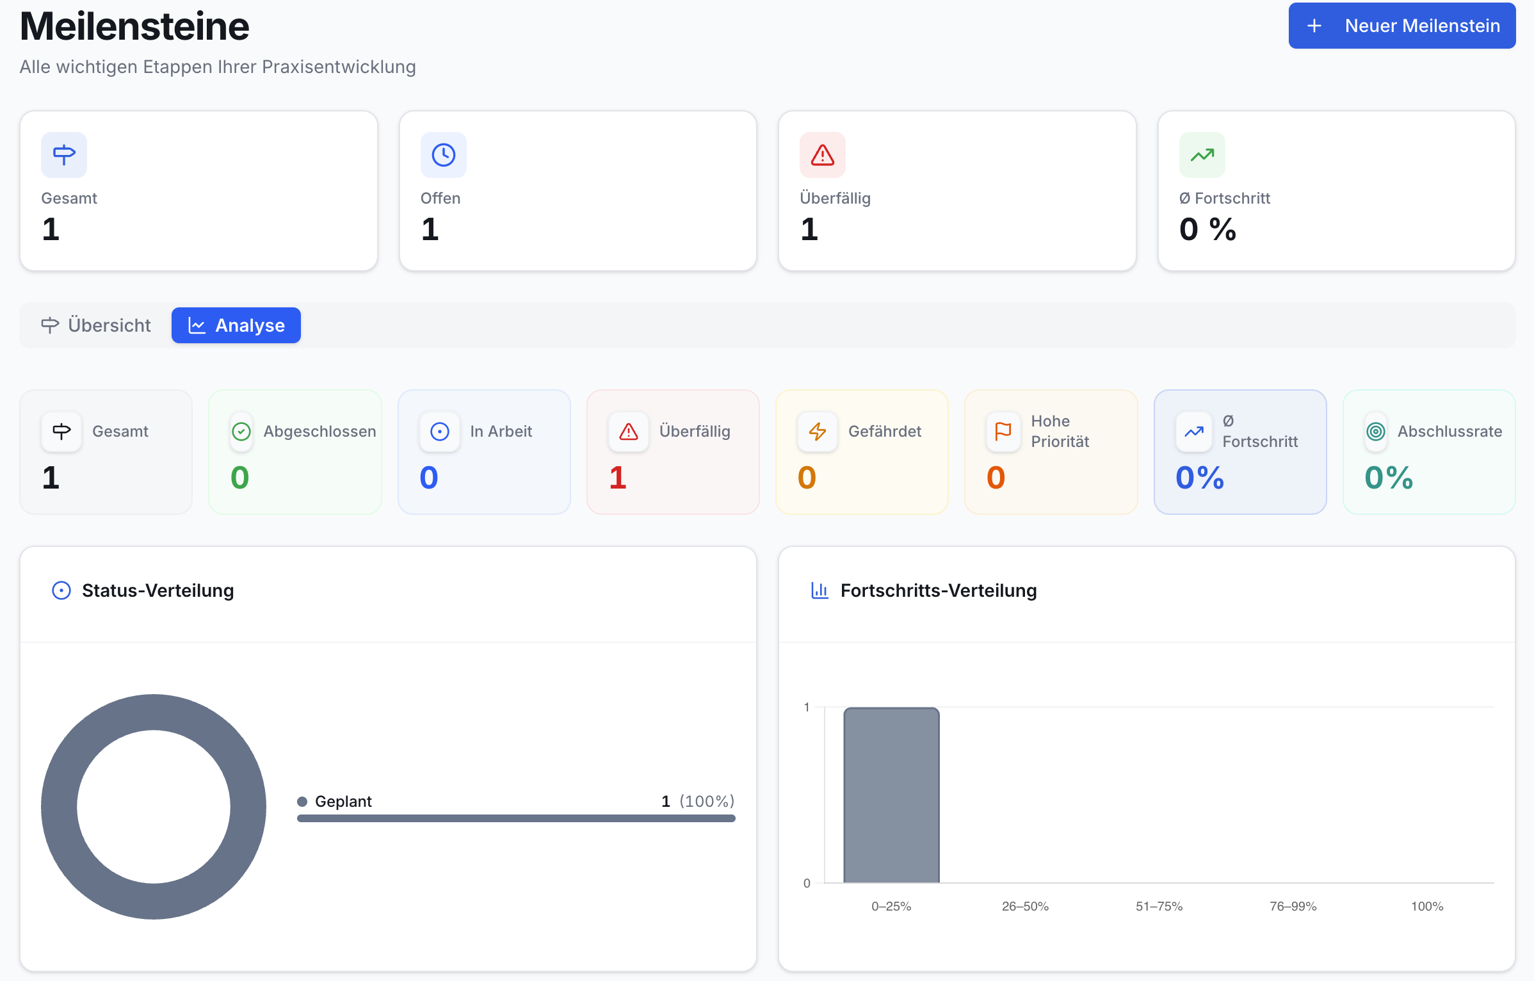Click the Geplant progress bar in legend
Viewport: 1534px width, 981px height.
(x=516, y=818)
